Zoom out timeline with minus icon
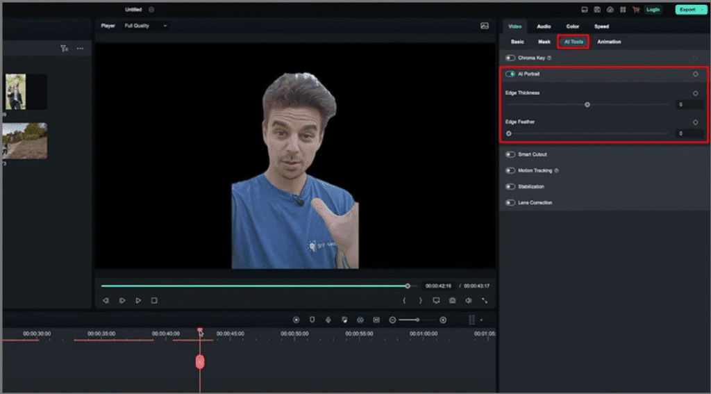The image size is (711, 394). [393, 320]
